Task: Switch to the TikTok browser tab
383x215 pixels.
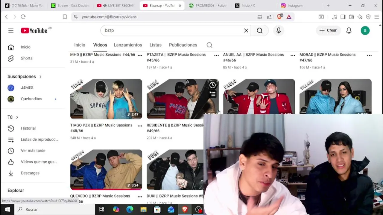Action: [24, 5]
